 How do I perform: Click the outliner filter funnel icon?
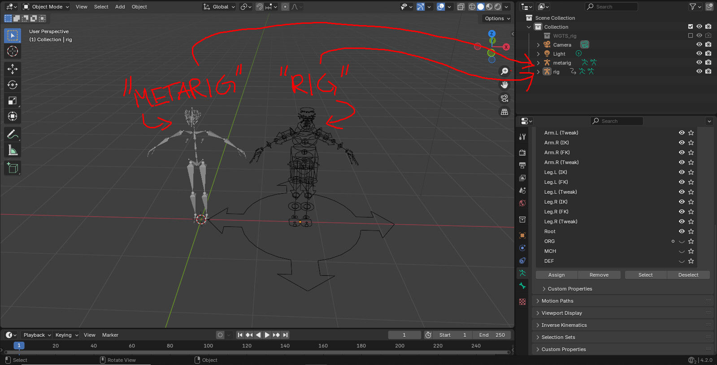[x=693, y=7]
